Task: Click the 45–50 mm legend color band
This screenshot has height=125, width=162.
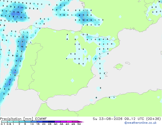Action: [x=75, y=122]
